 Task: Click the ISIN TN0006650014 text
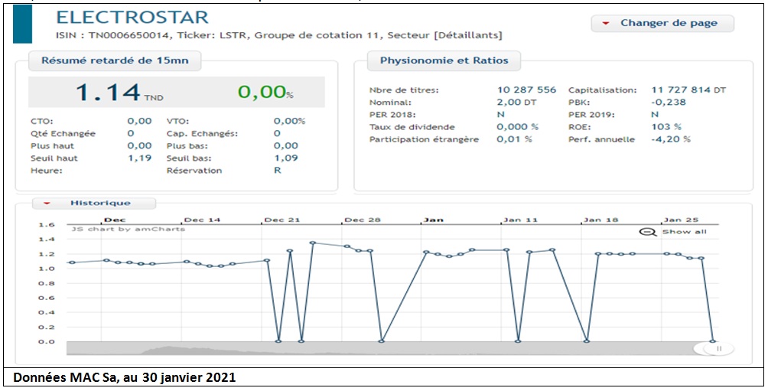point(115,35)
